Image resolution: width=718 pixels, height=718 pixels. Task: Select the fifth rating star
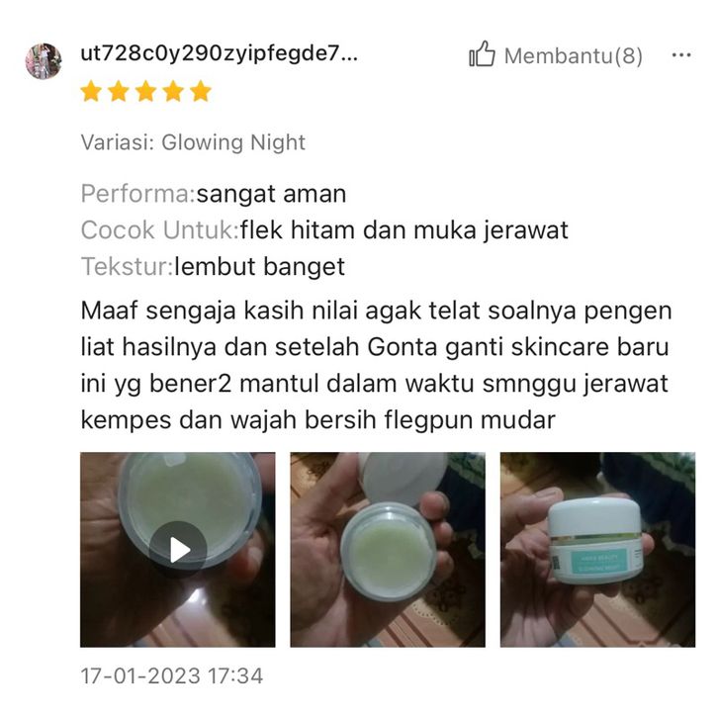point(201,91)
